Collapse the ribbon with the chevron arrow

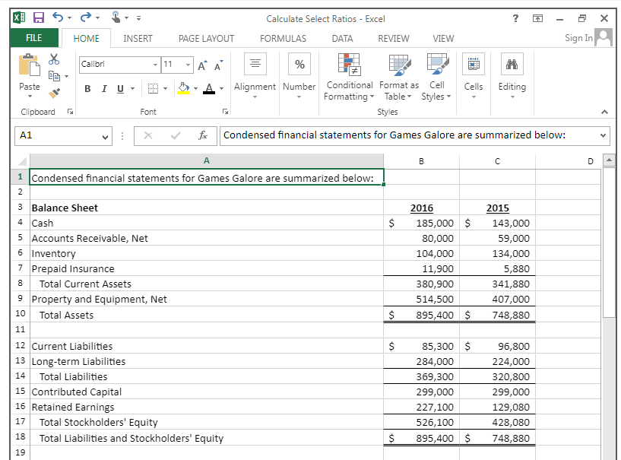coord(606,113)
